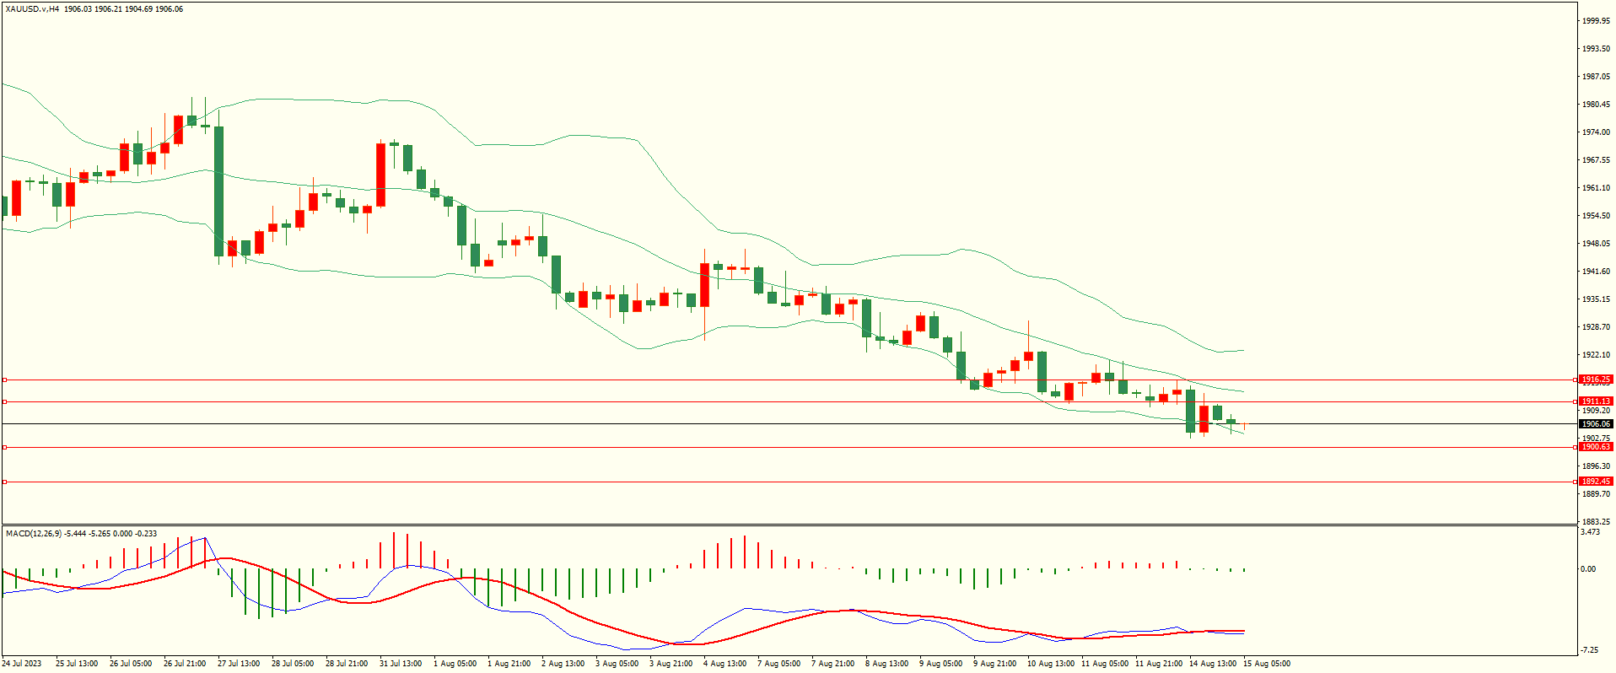This screenshot has width=1616, height=673.
Task: Click the MACD 3.473 scale maximum label
Action: tap(1590, 532)
